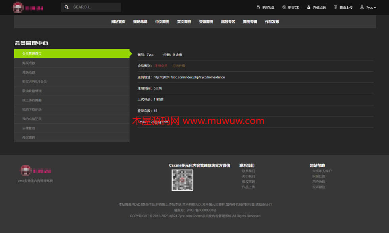Click the user avatar icon beside 7ycc

pos(362,7)
